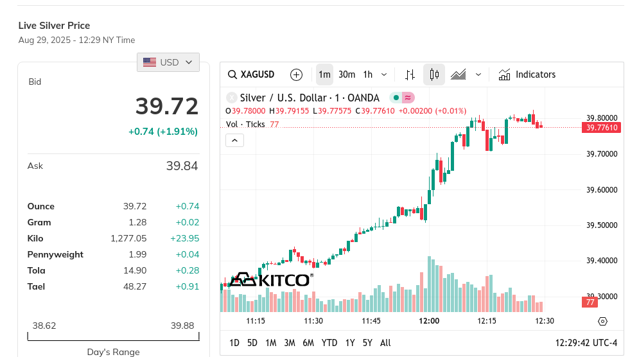Switch range to 5D
This screenshot has width=630, height=357.
pos(252,343)
